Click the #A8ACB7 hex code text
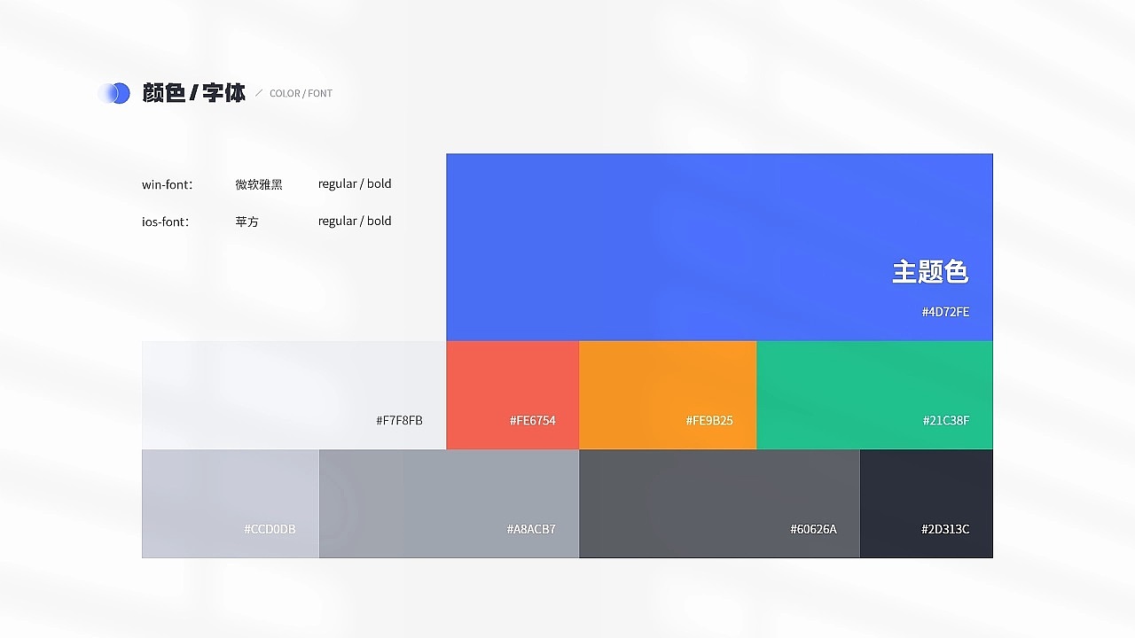Image resolution: width=1135 pixels, height=638 pixels. (531, 529)
